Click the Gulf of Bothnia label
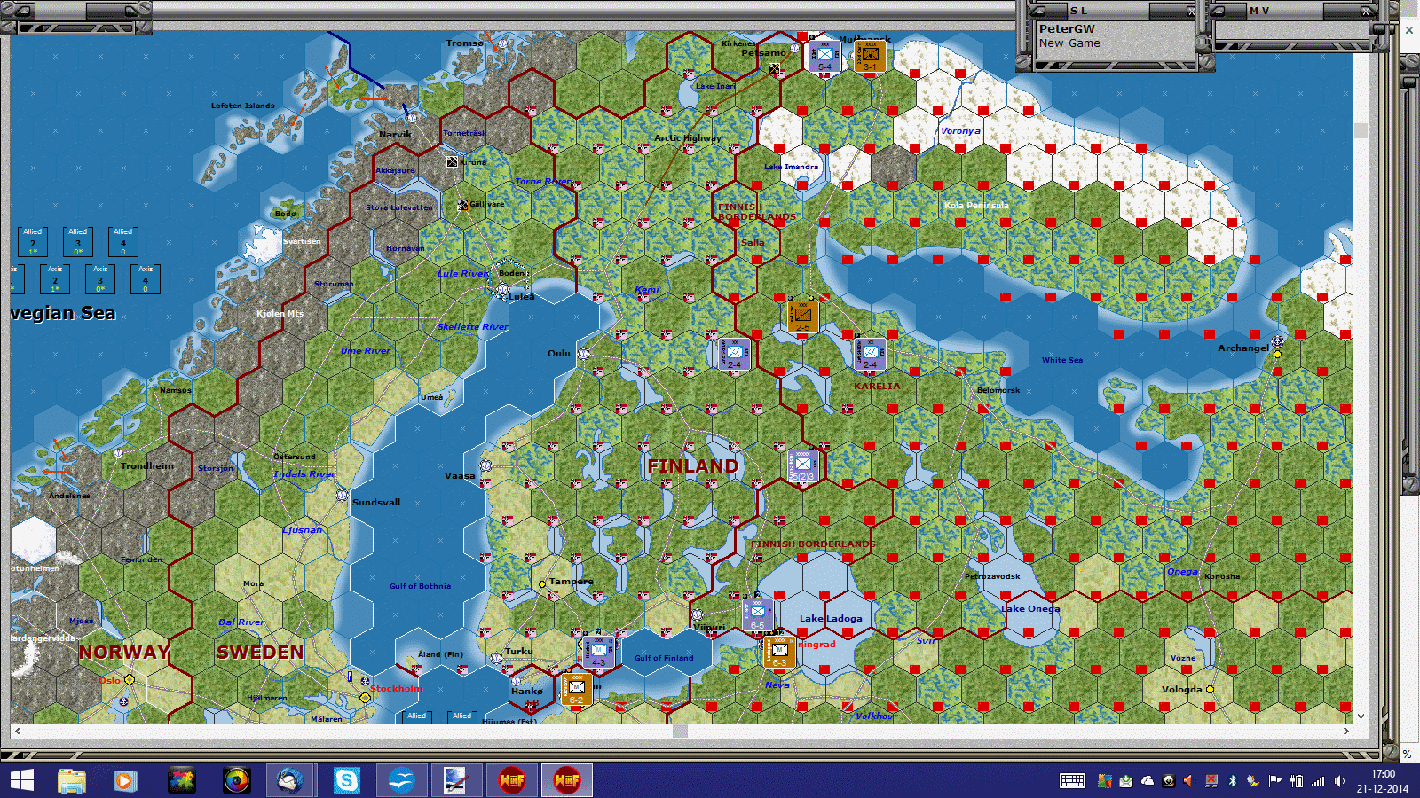 click(x=420, y=586)
